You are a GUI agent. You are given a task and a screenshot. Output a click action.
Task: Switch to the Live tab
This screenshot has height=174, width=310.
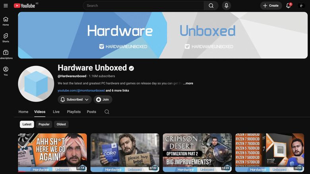click(x=56, y=112)
